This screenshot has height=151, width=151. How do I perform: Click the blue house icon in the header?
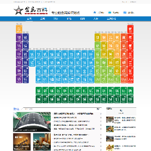[x=95, y=13]
